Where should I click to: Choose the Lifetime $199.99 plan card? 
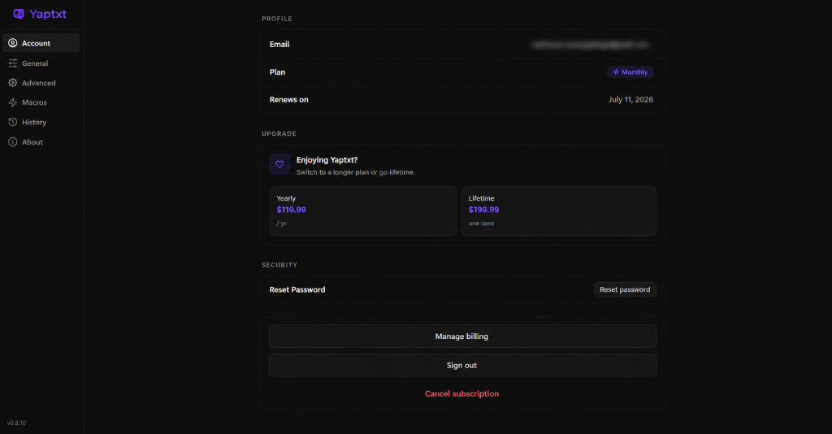point(559,210)
